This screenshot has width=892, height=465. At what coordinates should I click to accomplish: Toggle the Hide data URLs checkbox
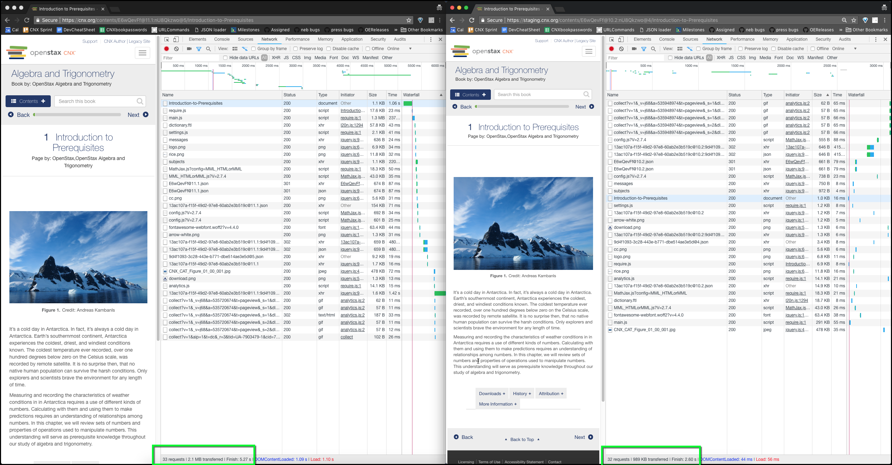225,58
